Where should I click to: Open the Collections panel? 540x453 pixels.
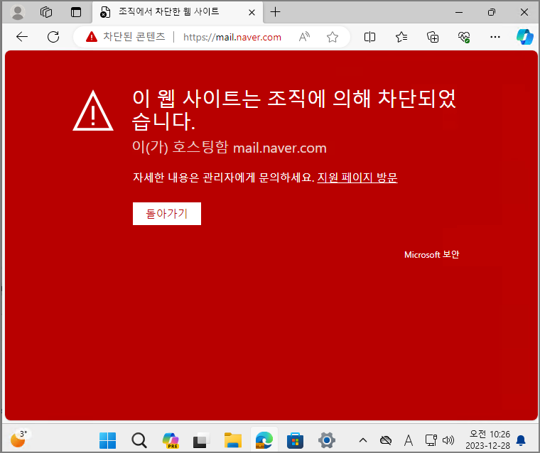pyautogui.click(x=433, y=37)
